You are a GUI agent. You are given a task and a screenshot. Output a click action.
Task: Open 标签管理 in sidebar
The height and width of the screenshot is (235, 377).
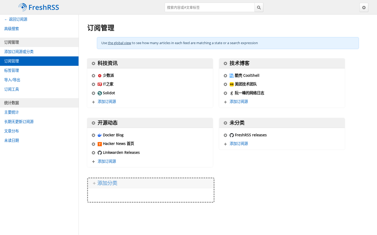click(39, 70)
